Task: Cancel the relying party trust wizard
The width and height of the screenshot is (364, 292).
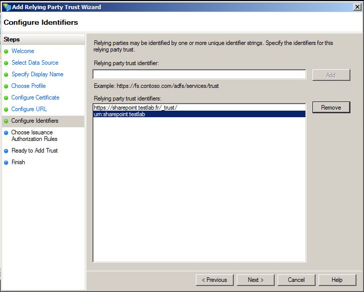Action: coord(296,280)
